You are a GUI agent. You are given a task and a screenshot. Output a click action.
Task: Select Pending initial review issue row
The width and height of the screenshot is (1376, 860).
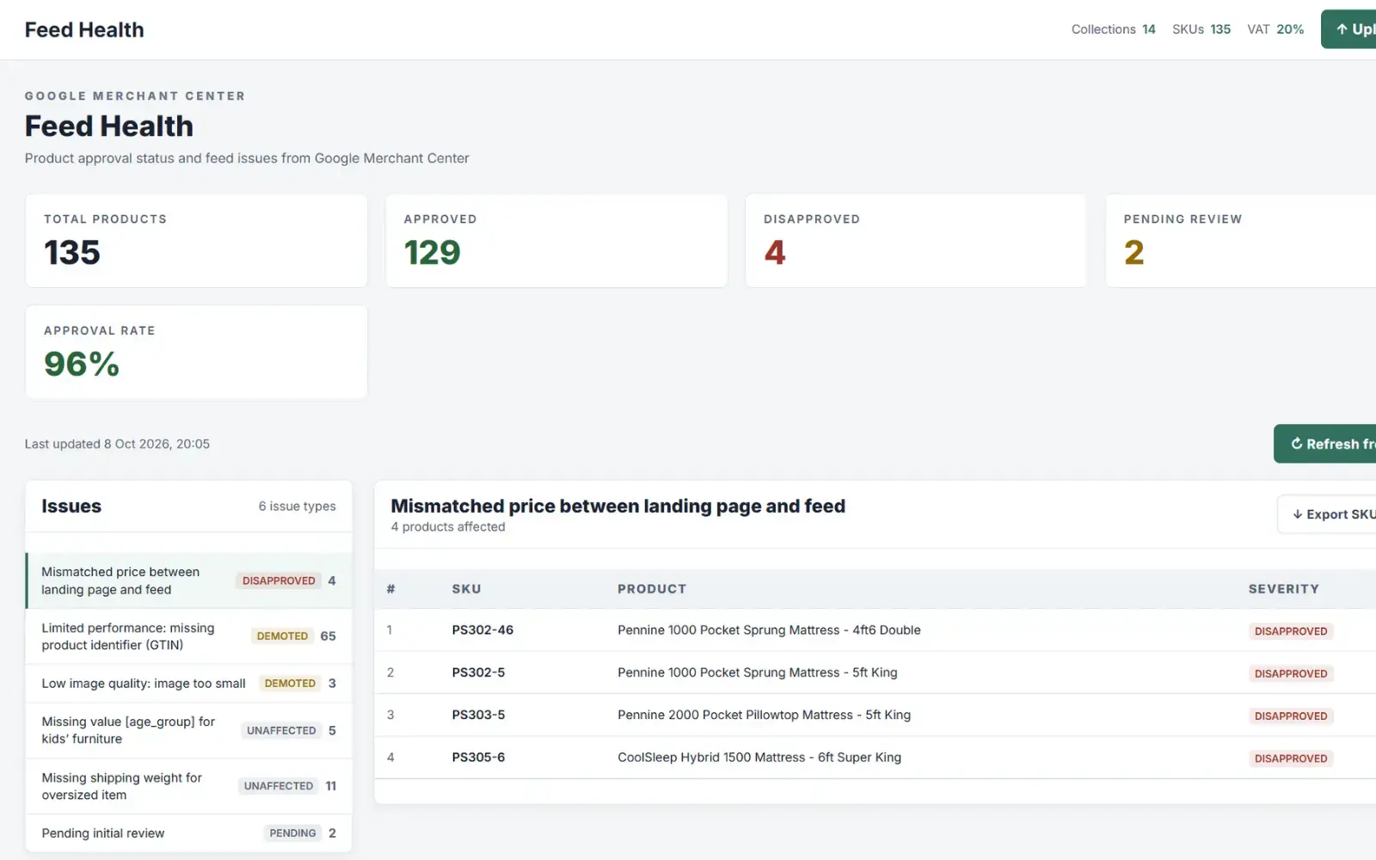pyautogui.click(x=188, y=833)
